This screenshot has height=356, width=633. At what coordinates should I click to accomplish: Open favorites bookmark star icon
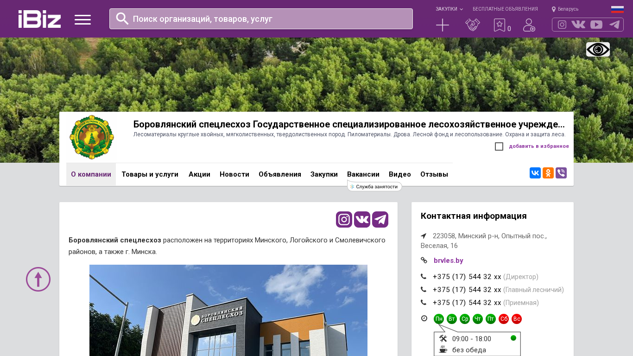pos(500,25)
